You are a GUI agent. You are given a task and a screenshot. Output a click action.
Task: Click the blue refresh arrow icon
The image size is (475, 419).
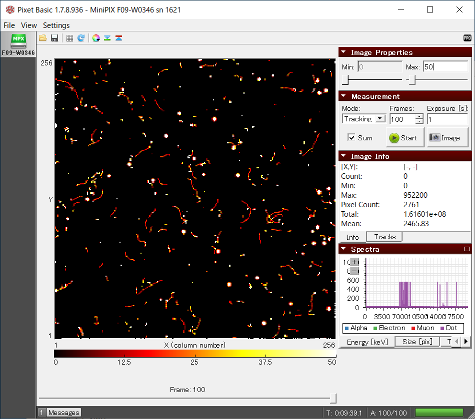tap(81, 38)
